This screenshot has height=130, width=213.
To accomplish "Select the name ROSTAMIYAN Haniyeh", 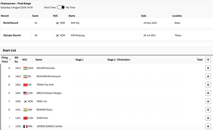I will click(x=49, y=76).
